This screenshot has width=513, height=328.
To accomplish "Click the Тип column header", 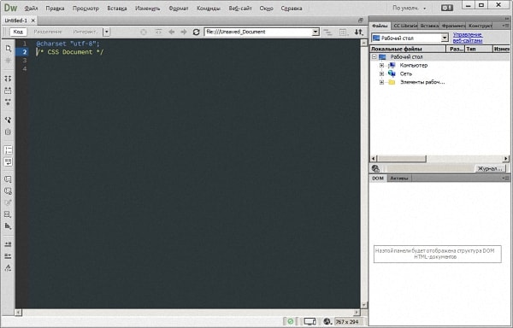I will click(x=479, y=49).
